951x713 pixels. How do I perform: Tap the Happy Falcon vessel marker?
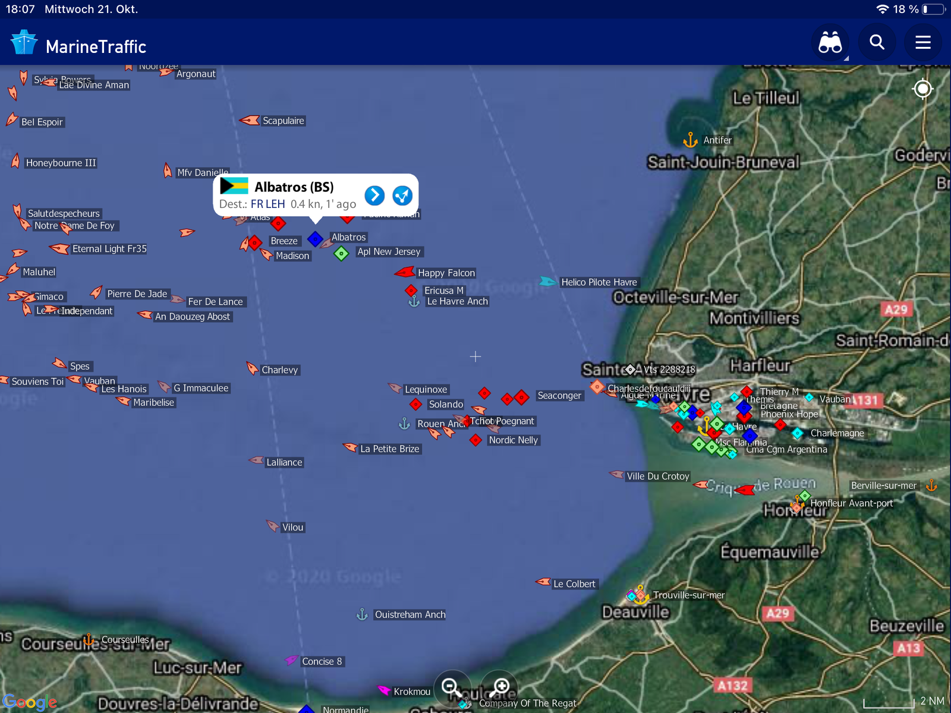tap(405, 273)
